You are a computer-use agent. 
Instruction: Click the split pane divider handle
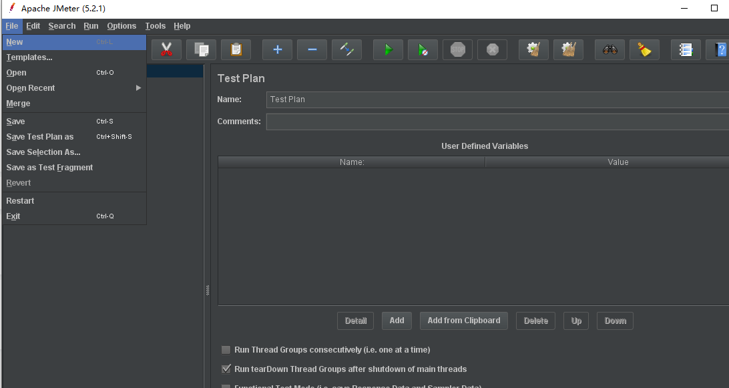pyautogui.click(x=208, y=290)
